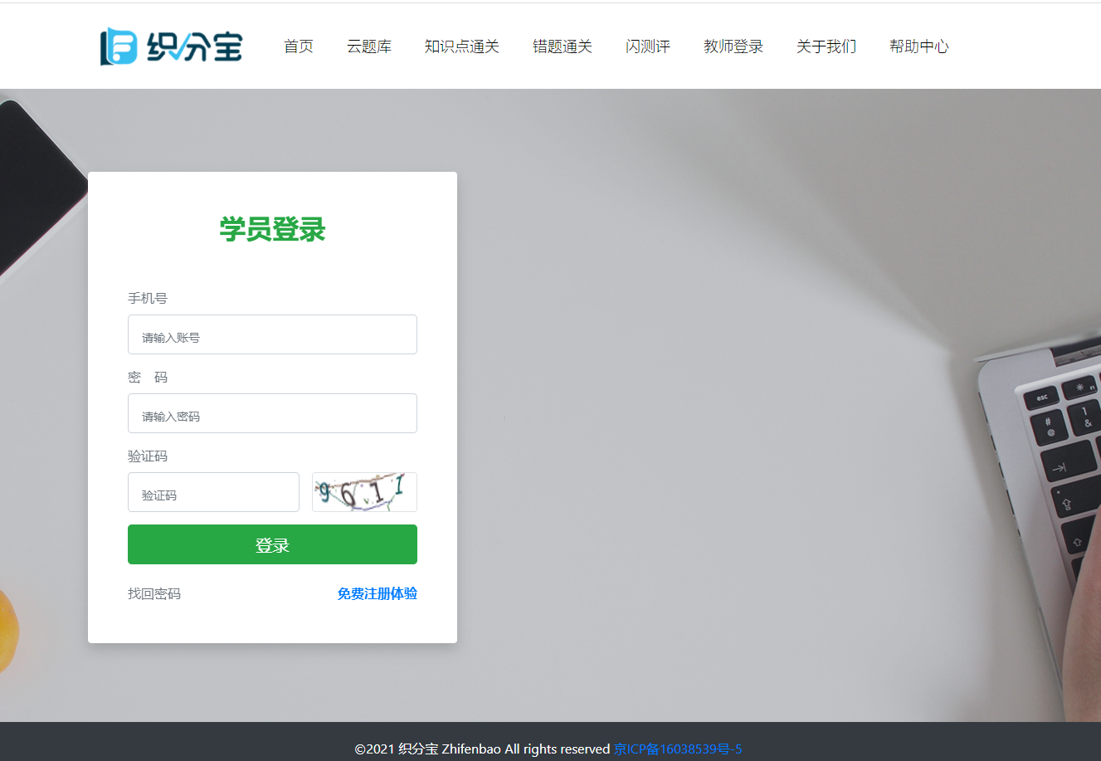Refresh the captcha image
Viewport: 1101px width, 761px height.
tap(364, 492)
